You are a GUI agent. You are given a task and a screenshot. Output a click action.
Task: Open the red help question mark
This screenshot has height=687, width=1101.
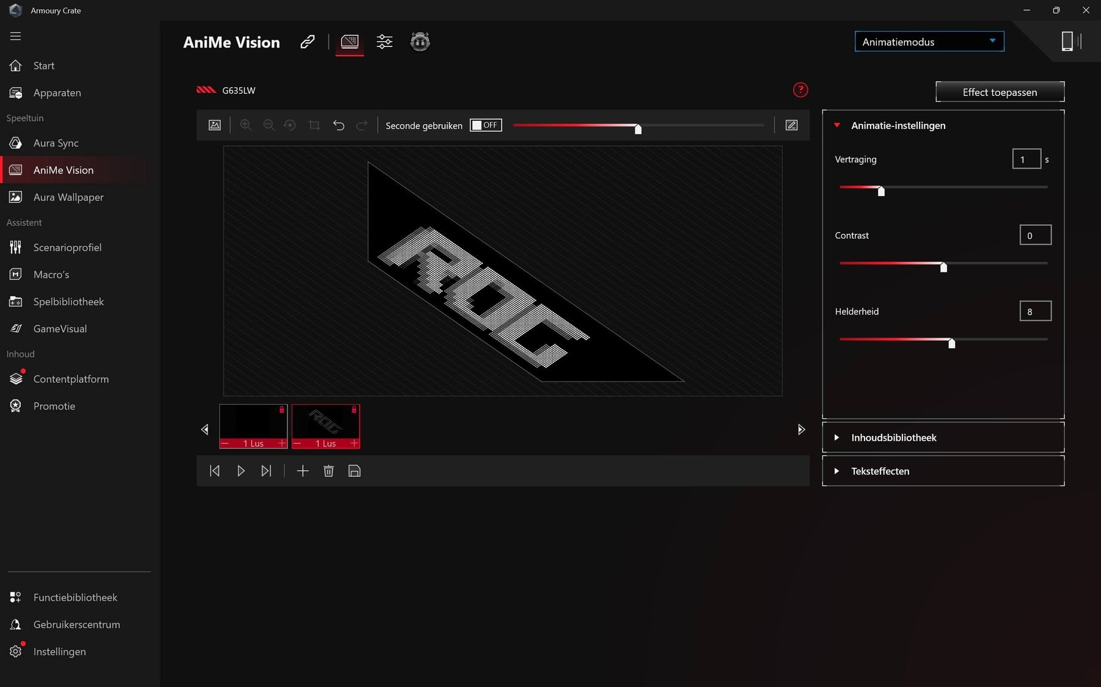[x=800, y=90]
